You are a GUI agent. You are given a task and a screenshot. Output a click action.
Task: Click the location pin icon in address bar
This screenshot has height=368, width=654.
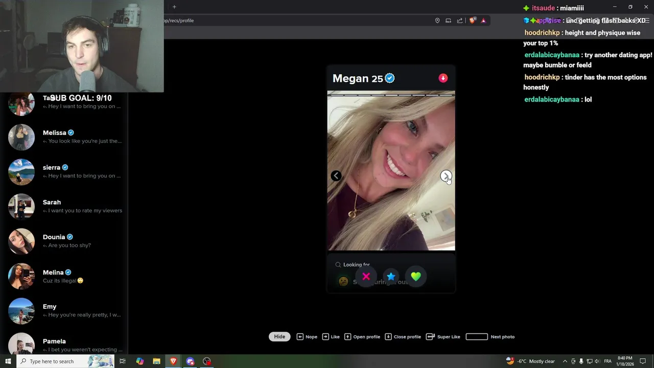[437, 20]
